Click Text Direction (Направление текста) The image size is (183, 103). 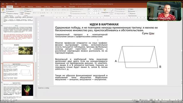point(76,9)
